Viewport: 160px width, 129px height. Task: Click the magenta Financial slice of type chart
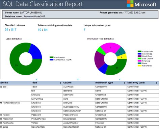click(110, 48)
